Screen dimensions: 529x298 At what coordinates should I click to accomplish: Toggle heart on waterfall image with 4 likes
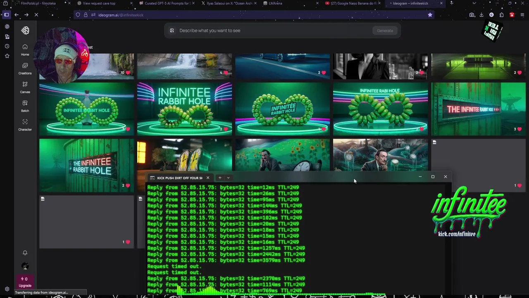tap(226, 73)
